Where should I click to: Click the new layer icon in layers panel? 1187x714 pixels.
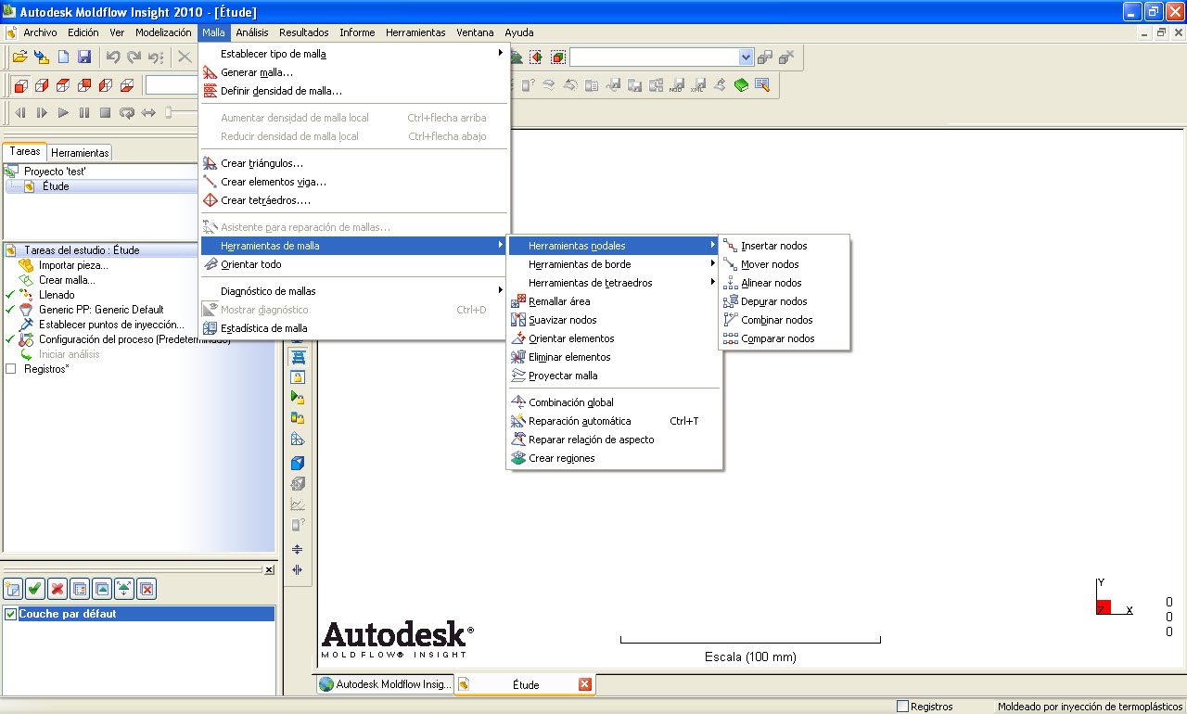tap(13, 588)
